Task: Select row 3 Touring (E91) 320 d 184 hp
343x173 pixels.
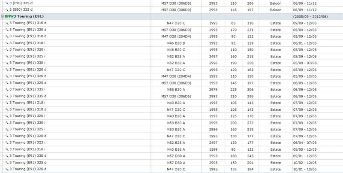Action: click(171, 169)
